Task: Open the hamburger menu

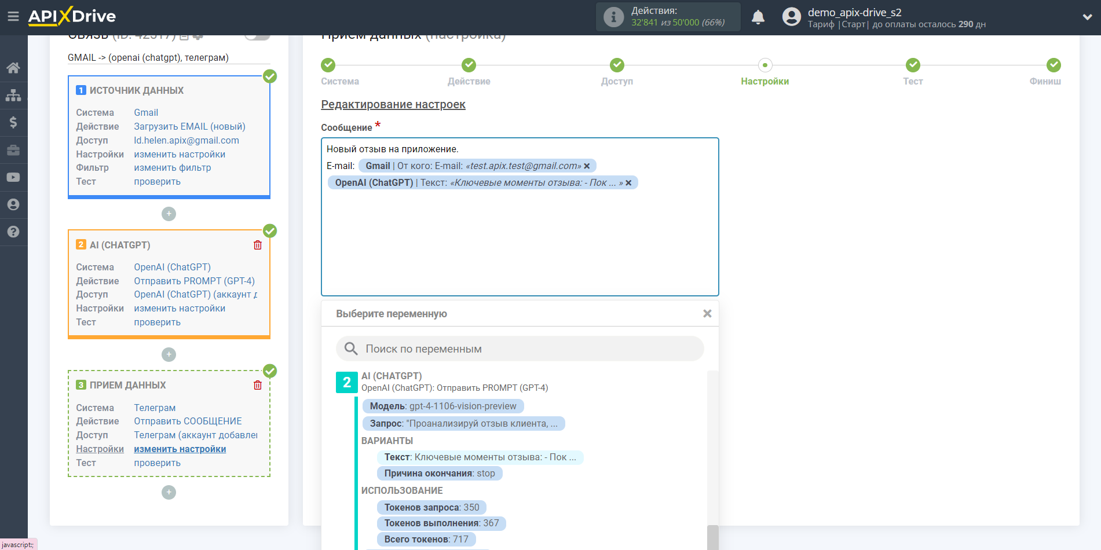Action: click(x=13, y=16)
